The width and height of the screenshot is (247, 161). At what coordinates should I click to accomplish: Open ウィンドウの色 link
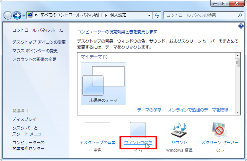pos(138,142)
